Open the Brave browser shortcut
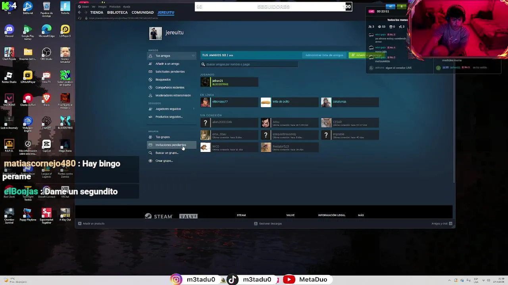508x285 pixels. point(46,100)
